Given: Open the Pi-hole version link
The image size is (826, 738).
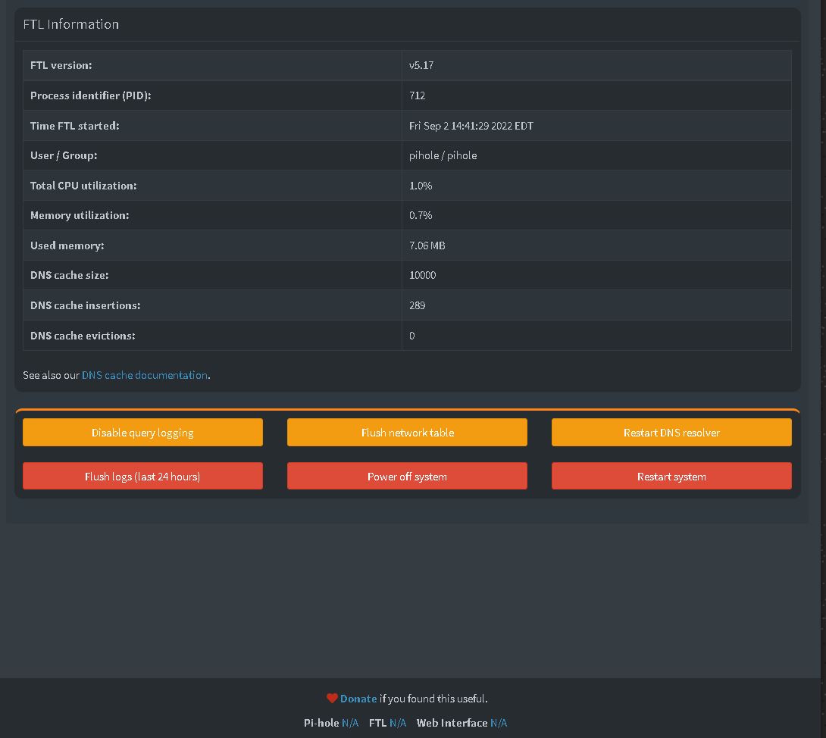Looking at the screenshot, I should pos(349,723).
